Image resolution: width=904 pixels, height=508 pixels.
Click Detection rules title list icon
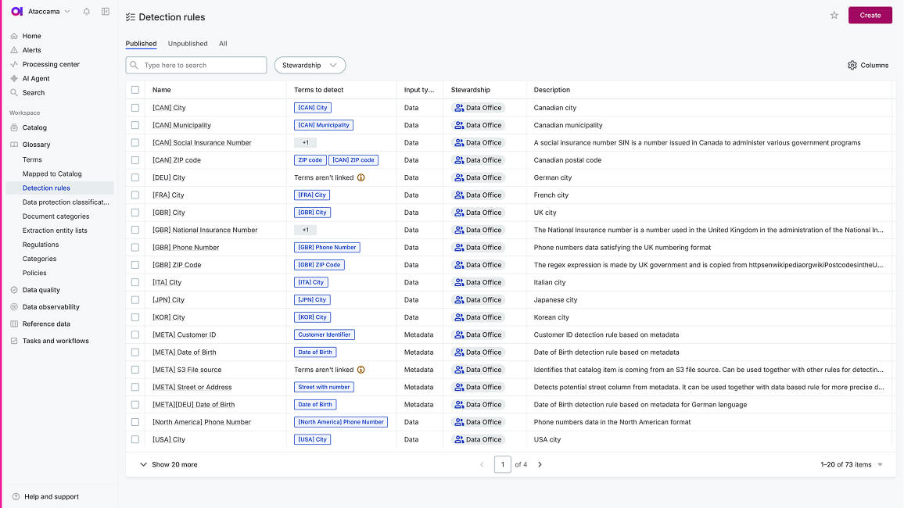[131, 17]
